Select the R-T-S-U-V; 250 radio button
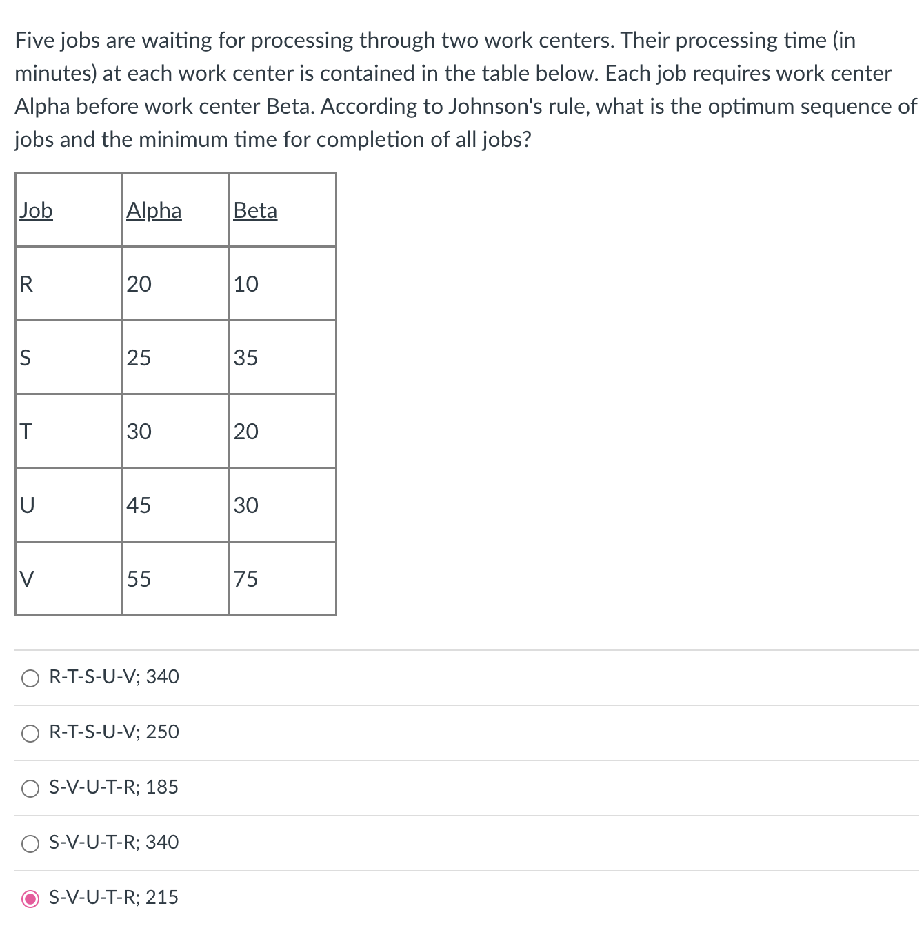The image size is (924, 928). click(30, 733)
